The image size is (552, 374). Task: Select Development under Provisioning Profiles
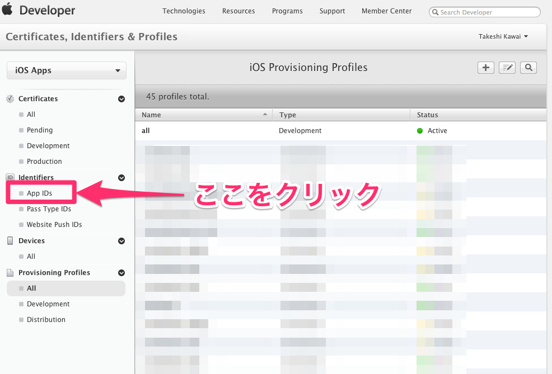coord(48,304)
